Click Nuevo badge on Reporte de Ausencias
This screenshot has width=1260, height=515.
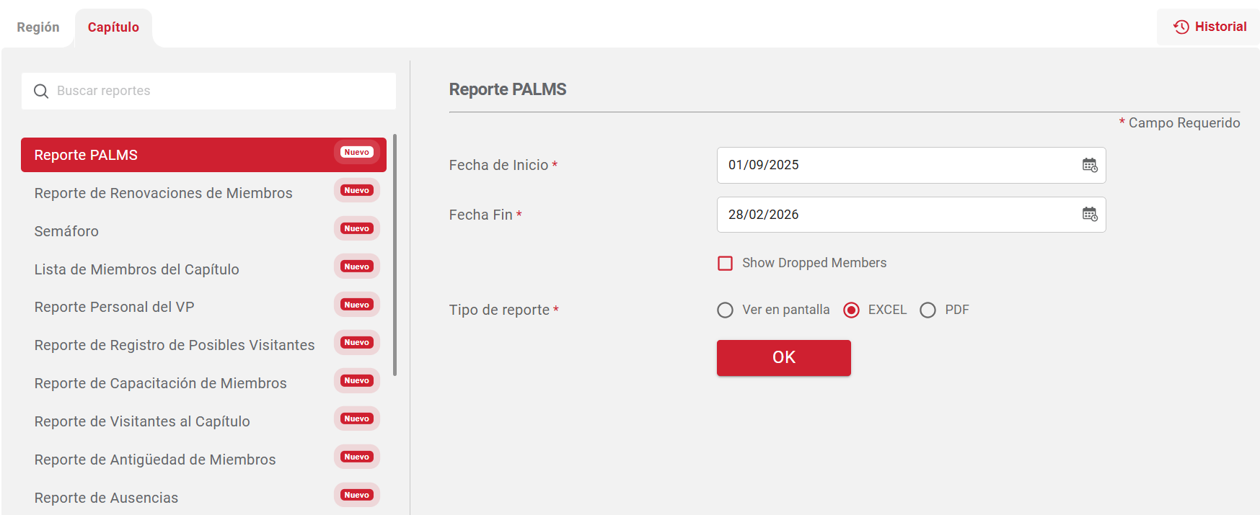pos(356,495)
